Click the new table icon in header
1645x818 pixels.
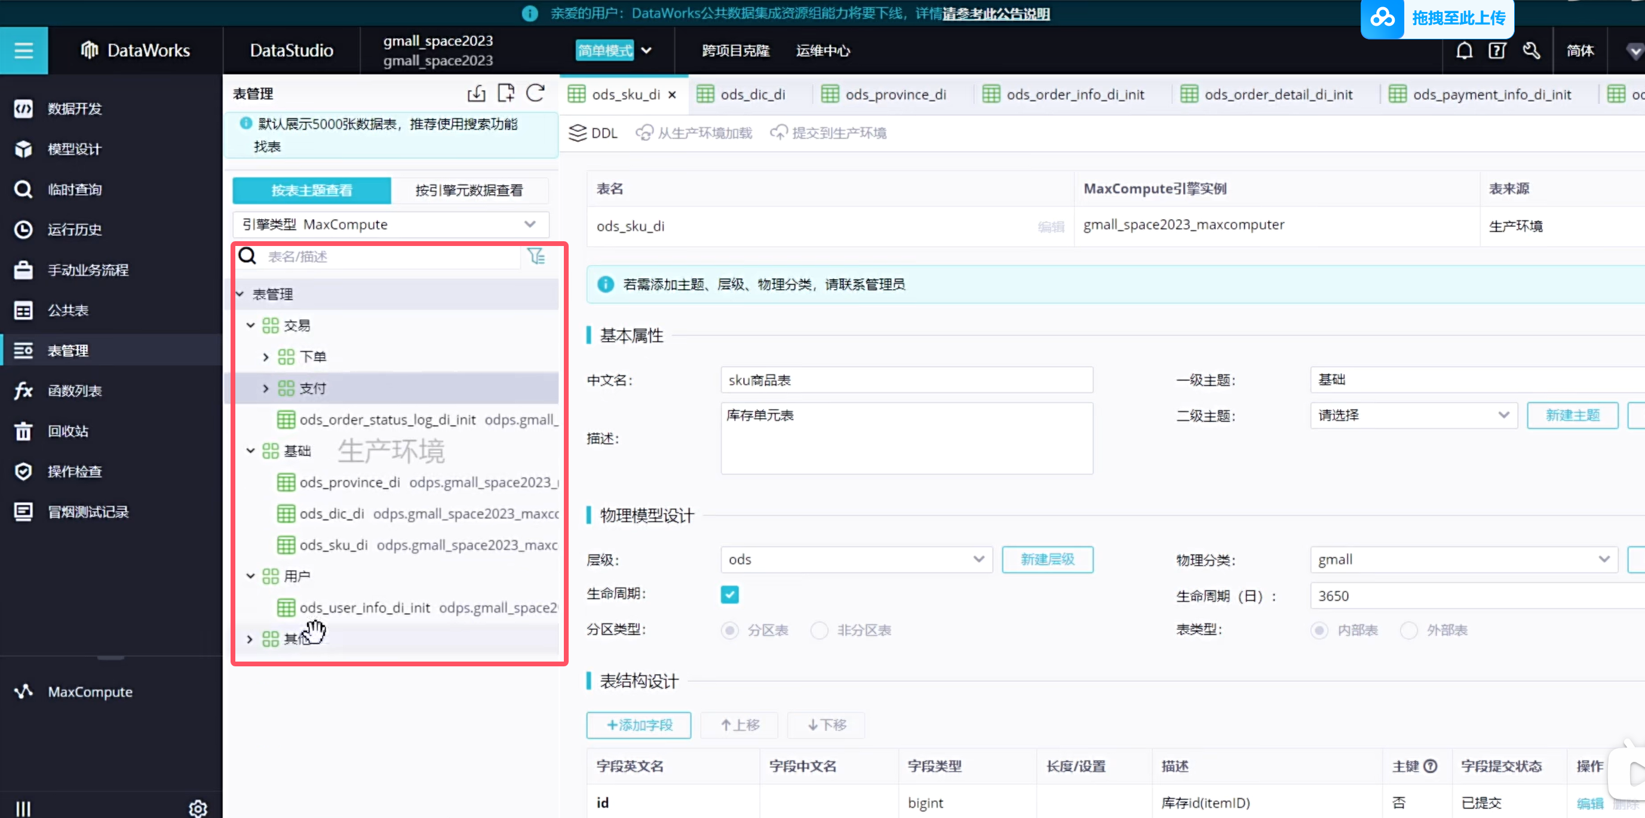[506, 93]
